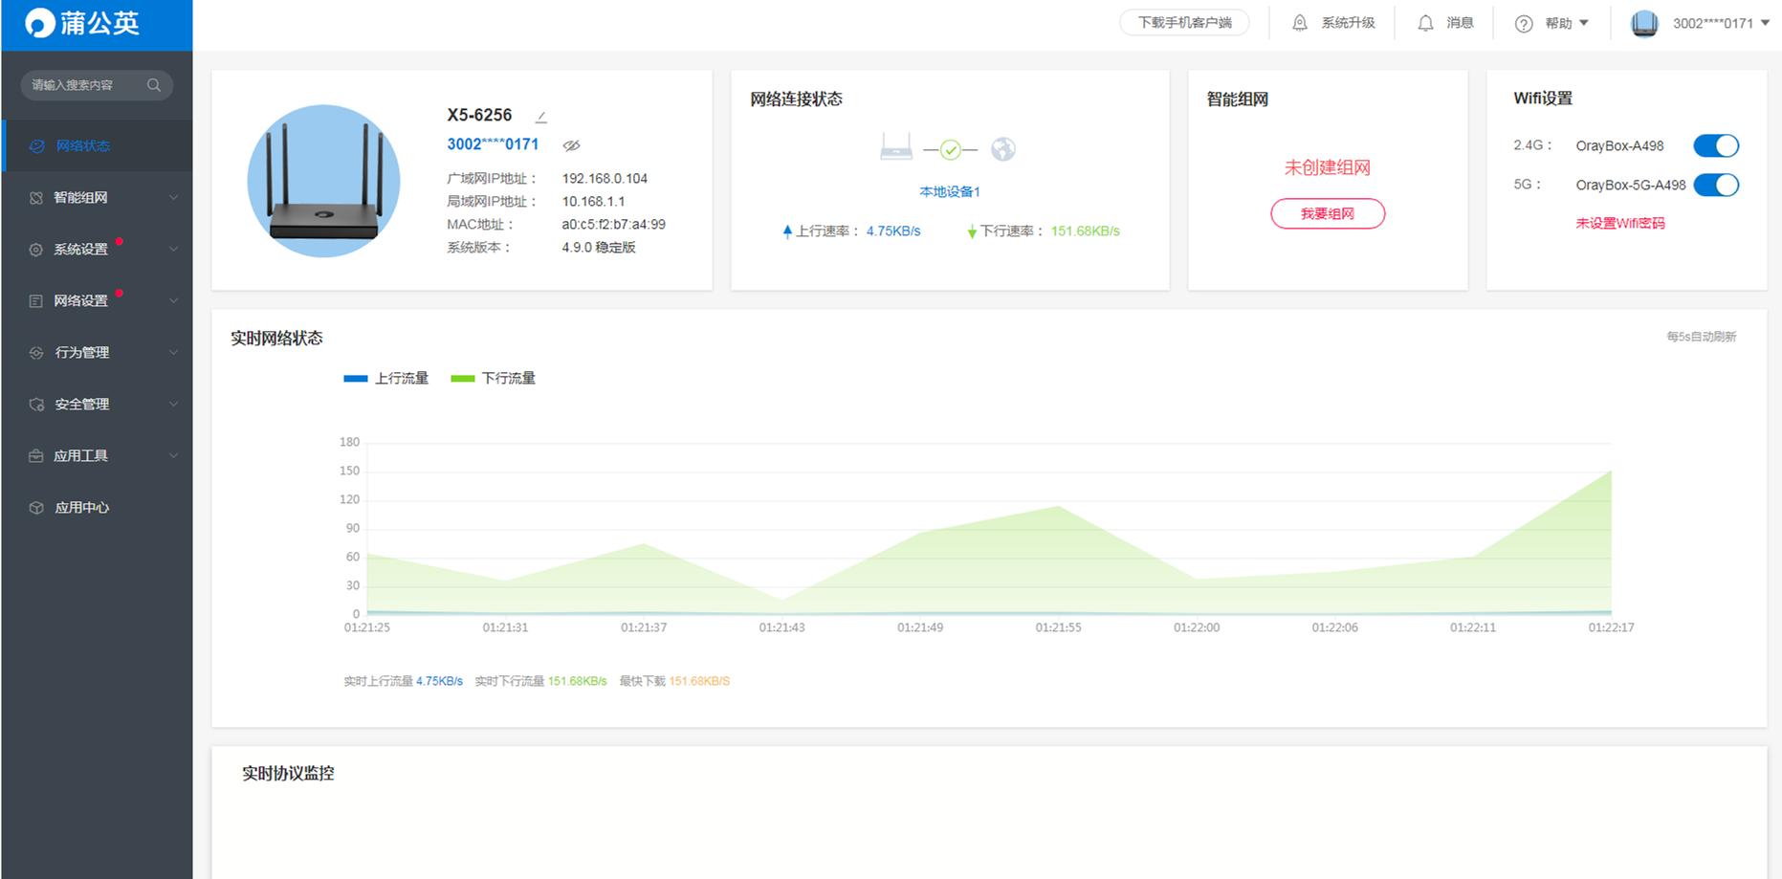Click the Oray dandelion logo
The height and width of the screenshot is (879, 1782).
pyautogui.click(x=40, y=23)
